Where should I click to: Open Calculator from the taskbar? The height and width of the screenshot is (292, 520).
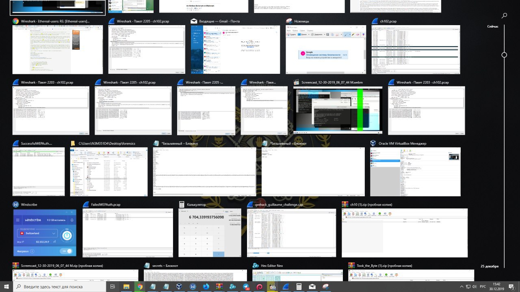click(x=299, y=287)
